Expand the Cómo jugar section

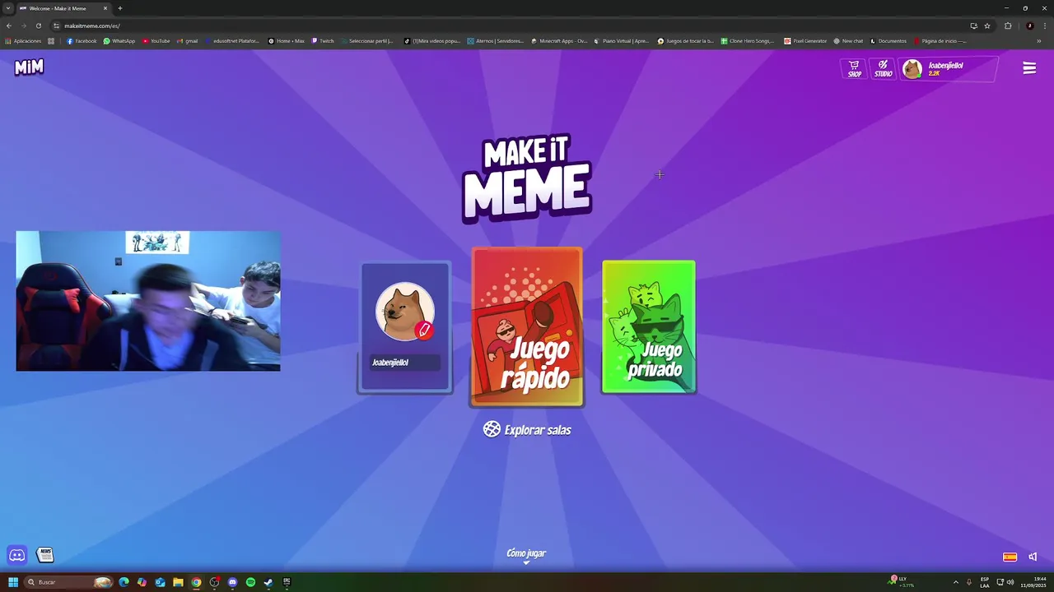[x=526, y=556]
